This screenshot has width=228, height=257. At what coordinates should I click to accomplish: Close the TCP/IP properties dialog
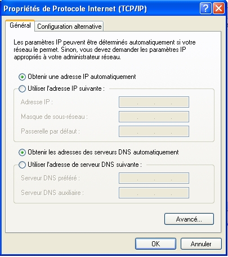(218, 8)
